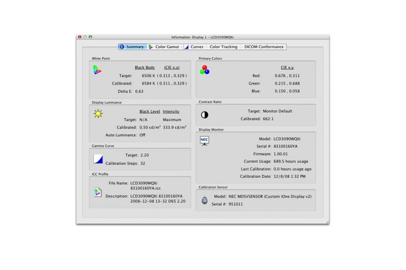Screen dimensions: 406x270
Task: Open the Curves tab
Action: click(194, 47)
